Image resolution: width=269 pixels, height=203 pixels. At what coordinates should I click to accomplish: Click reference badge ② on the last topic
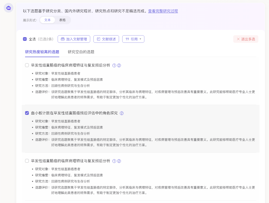(x=119, y=161)
